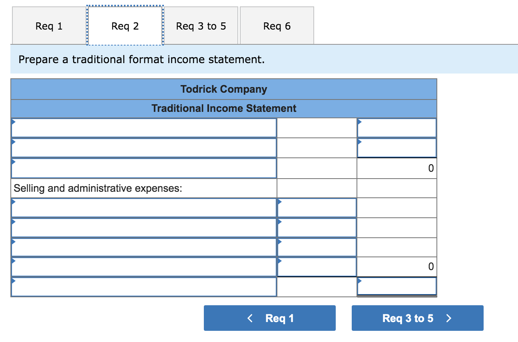Select the Req 3 to 5 tab at the top
This screenshot has width=518, height=342.
point(200,26)
